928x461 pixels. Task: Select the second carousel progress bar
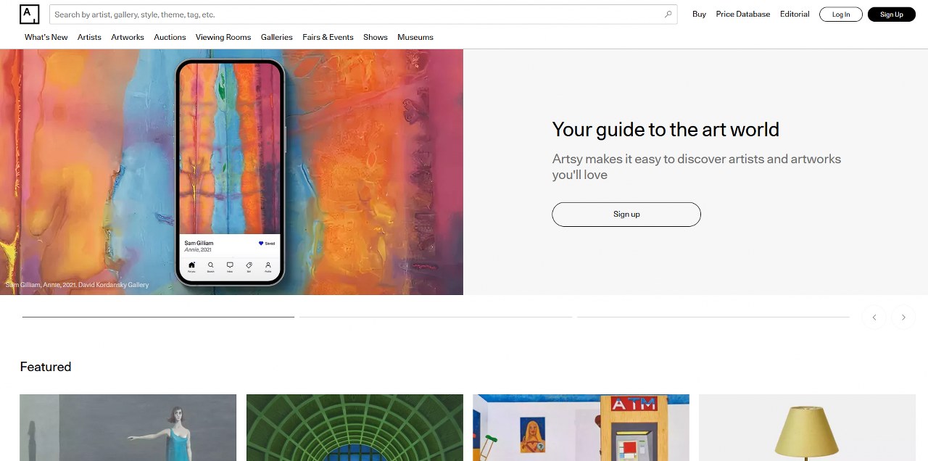tap(436, 317)
